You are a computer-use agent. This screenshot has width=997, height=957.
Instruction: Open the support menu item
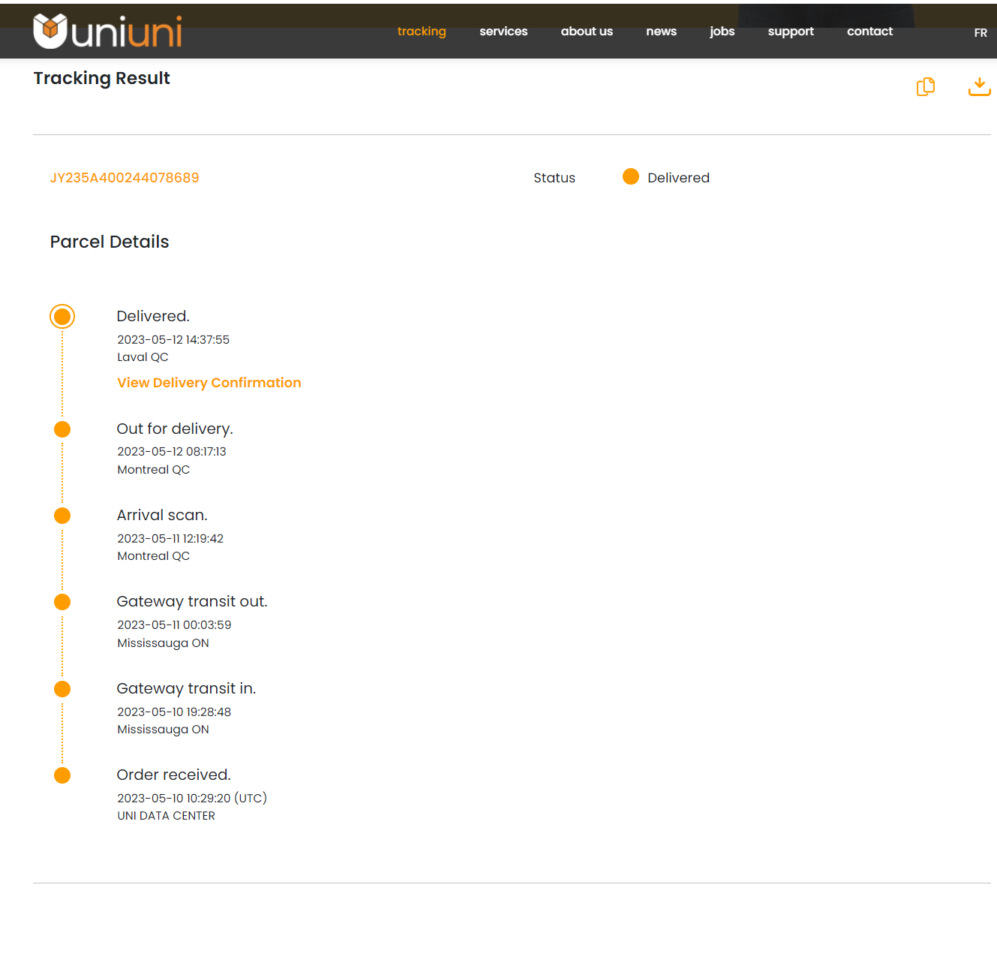pos(791,32)
